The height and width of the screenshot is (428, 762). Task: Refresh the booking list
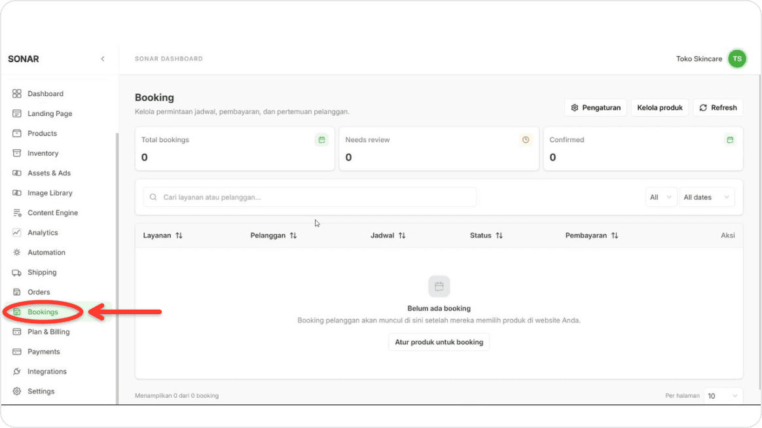[717, 107]
